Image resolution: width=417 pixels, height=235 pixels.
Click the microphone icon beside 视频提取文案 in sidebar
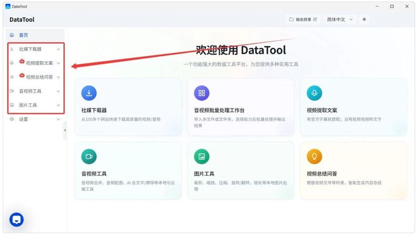12,63
